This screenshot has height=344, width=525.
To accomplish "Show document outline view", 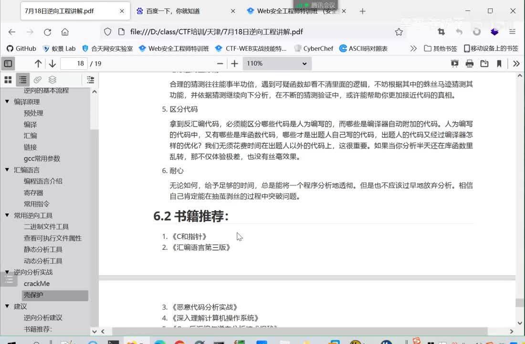I will click(23, 79).
